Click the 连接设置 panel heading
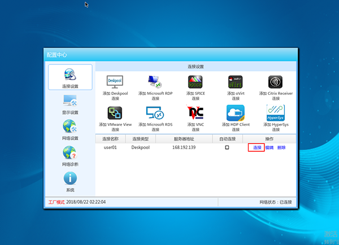The width and height of the screenshot is (339, 245). pyautogui.click(x=195, y=67)
